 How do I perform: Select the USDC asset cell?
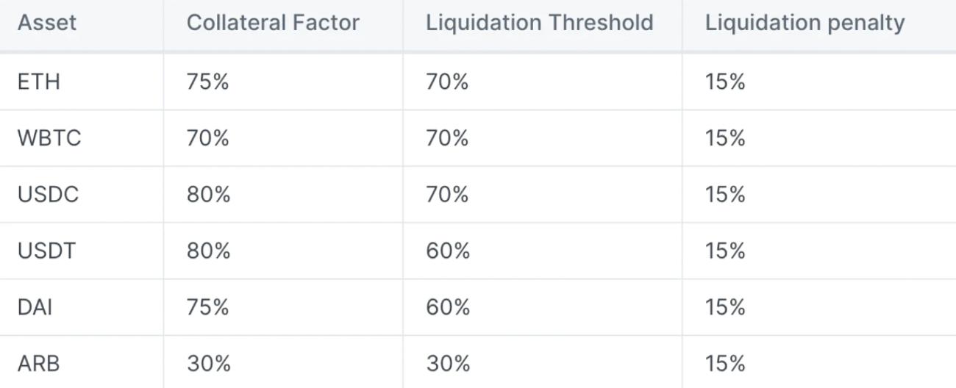point(48,195)
